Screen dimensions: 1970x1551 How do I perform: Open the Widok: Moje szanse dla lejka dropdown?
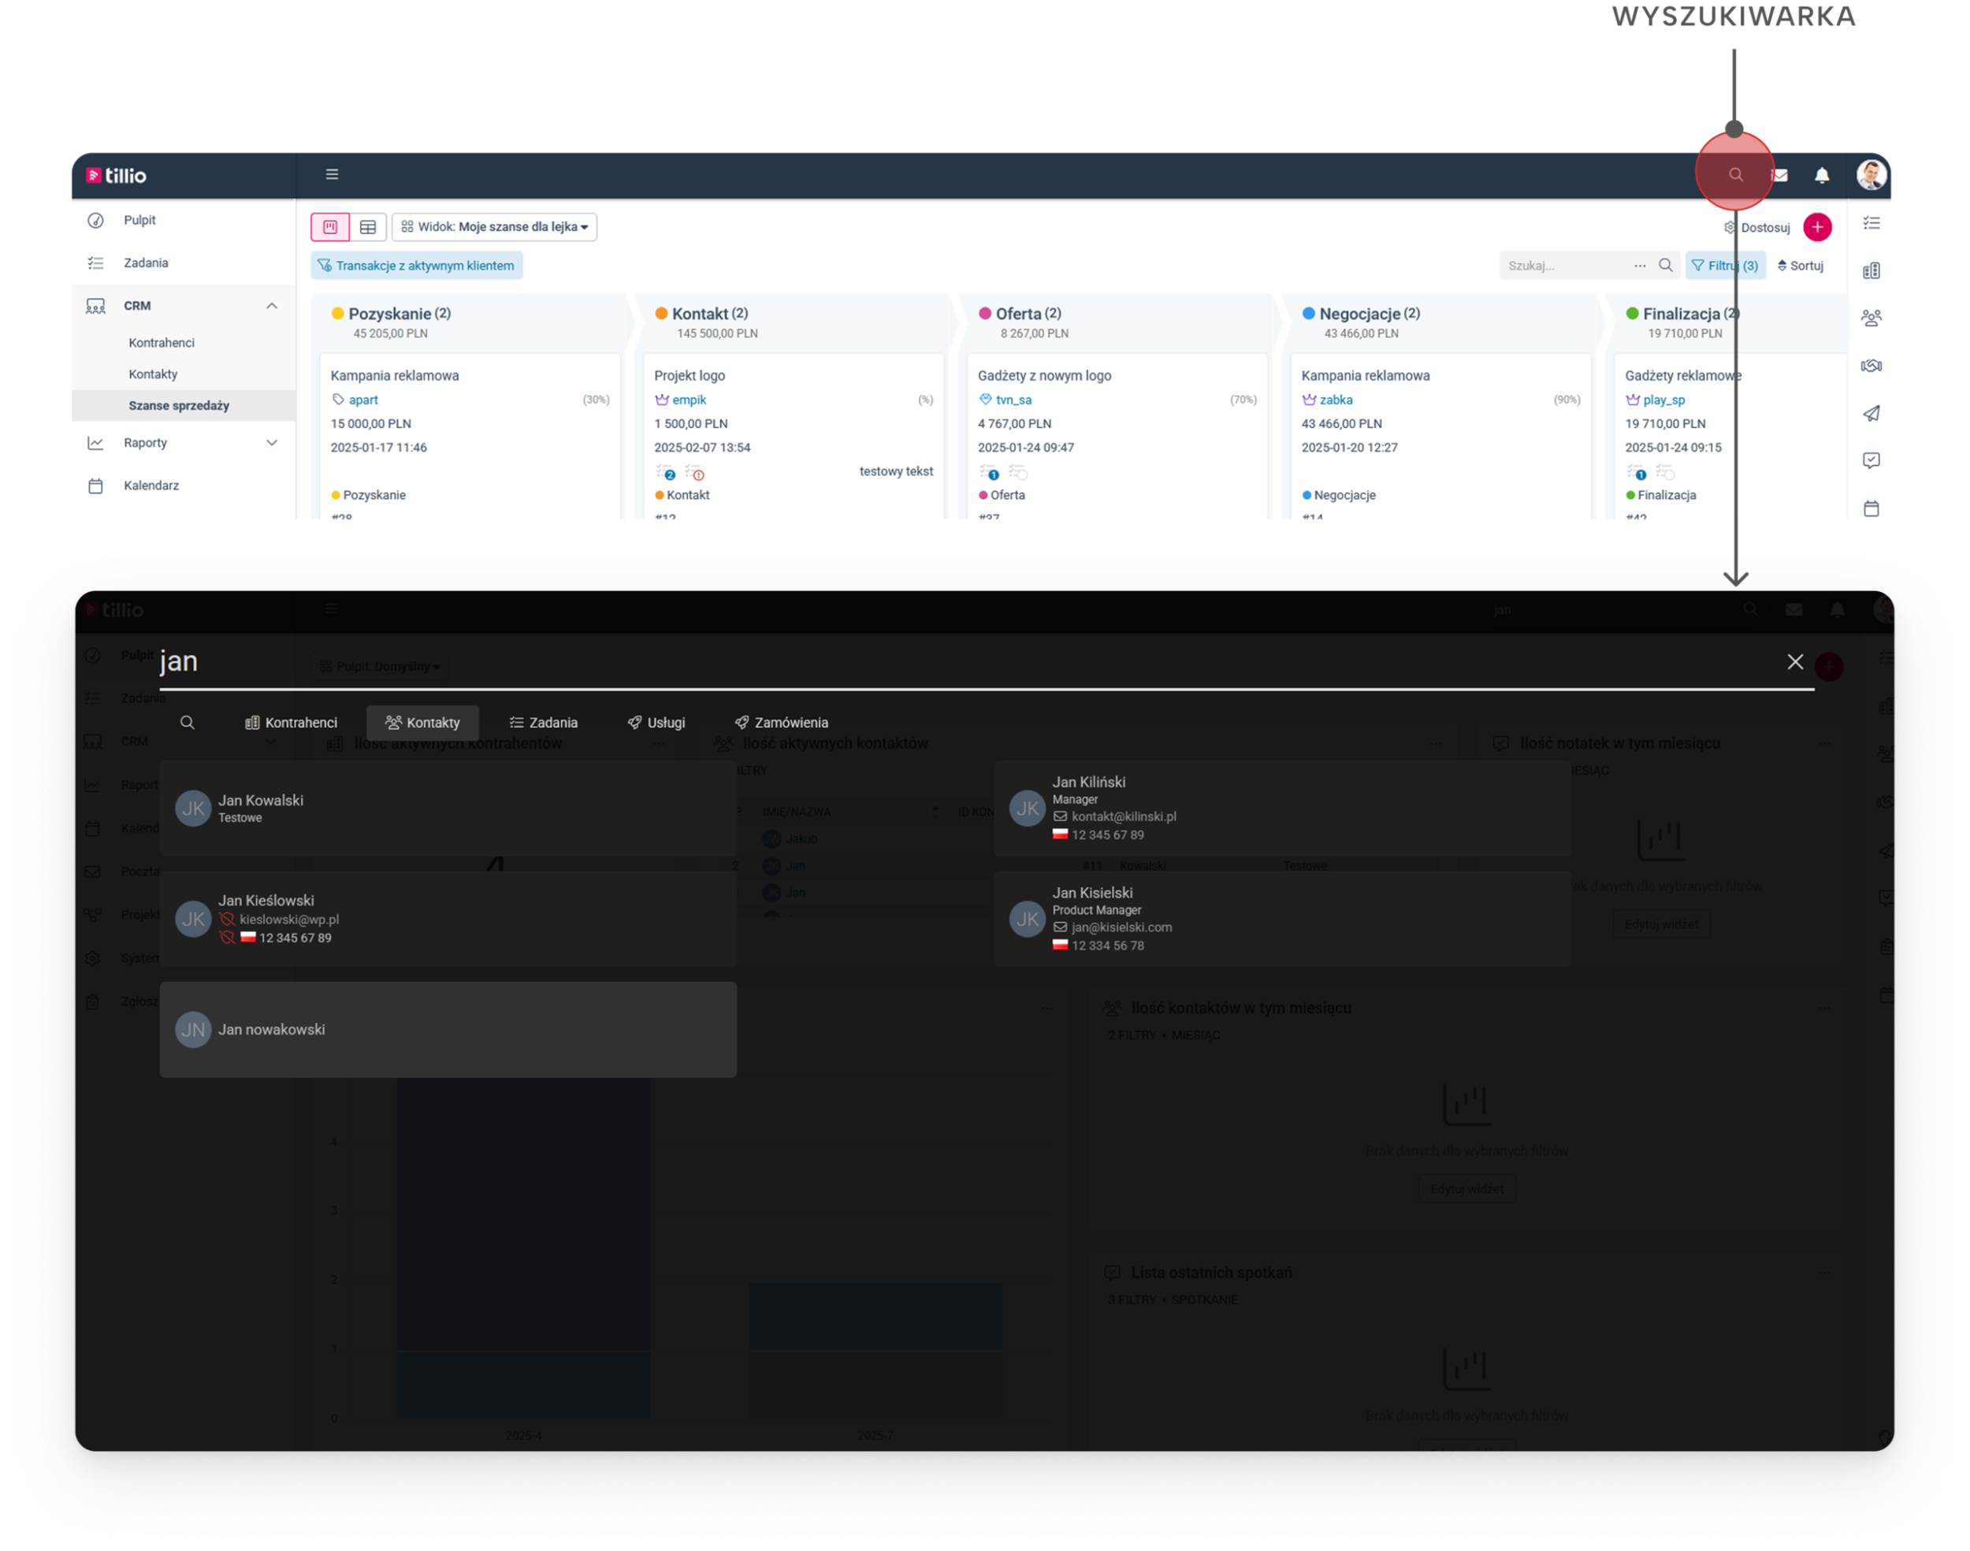coord(494,227)
